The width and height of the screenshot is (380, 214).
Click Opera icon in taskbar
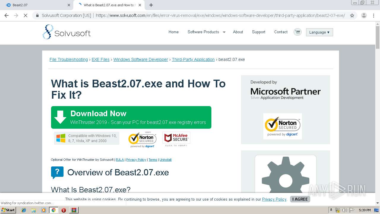(x=64, y=210)
